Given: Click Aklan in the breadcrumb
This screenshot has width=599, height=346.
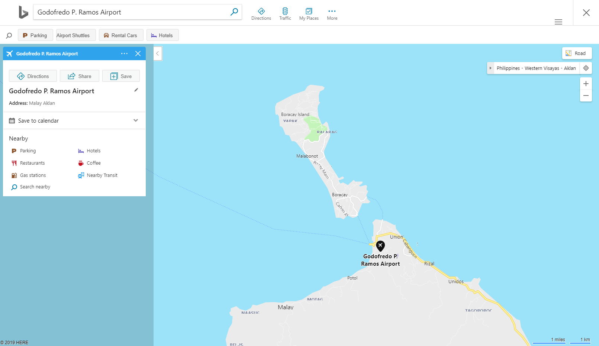Looking at the screenshot, I should tap(570, 68).
